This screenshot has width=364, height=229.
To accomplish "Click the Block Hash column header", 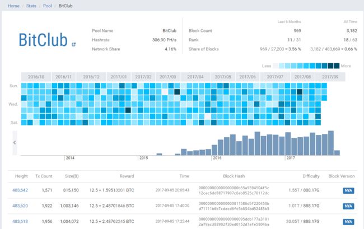I will pos(234,176).
